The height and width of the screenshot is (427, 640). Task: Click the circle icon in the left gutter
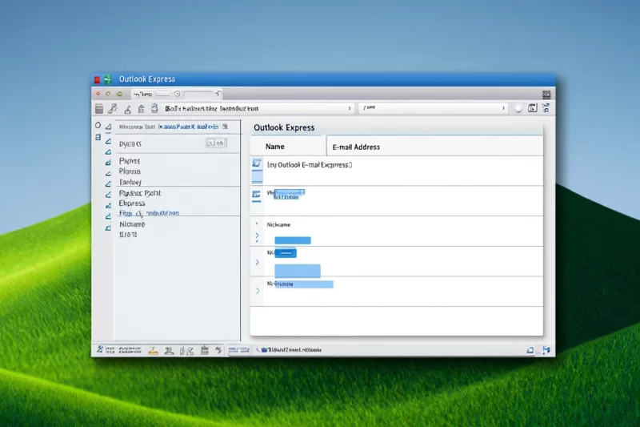click(x=98, y=125)
